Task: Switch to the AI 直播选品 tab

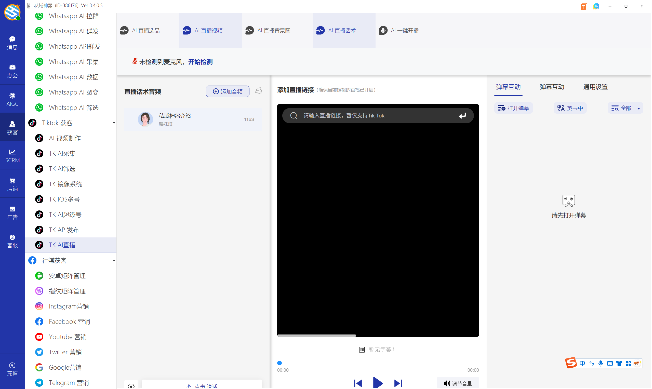Action: coord(146,30)
